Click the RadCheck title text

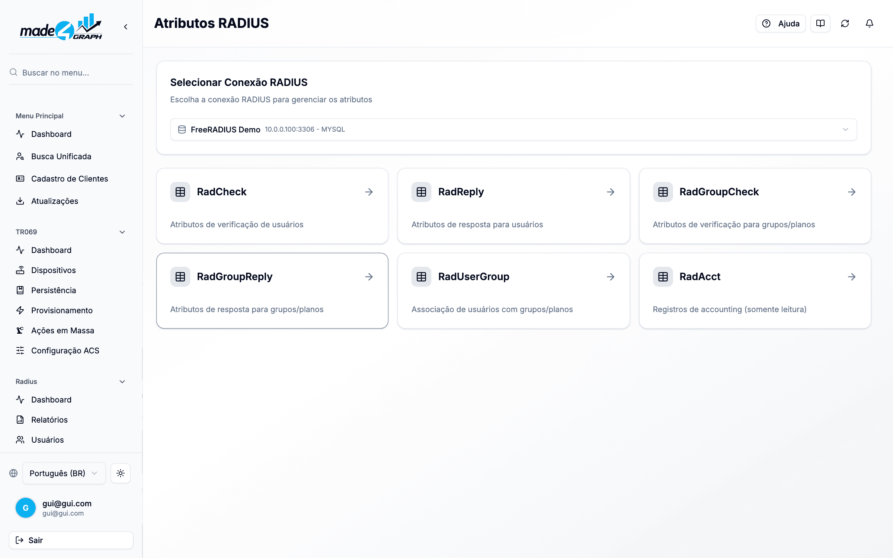click(222, 192)
